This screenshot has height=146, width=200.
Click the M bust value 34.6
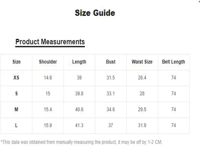111,109
